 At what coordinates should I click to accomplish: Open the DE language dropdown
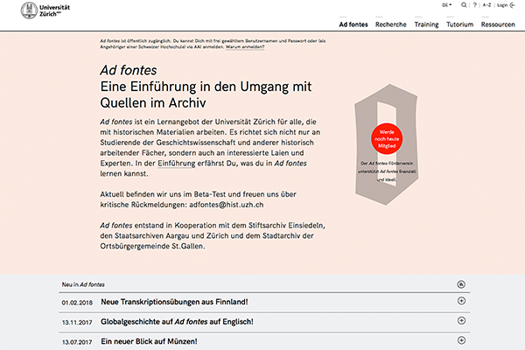[446, 5]
